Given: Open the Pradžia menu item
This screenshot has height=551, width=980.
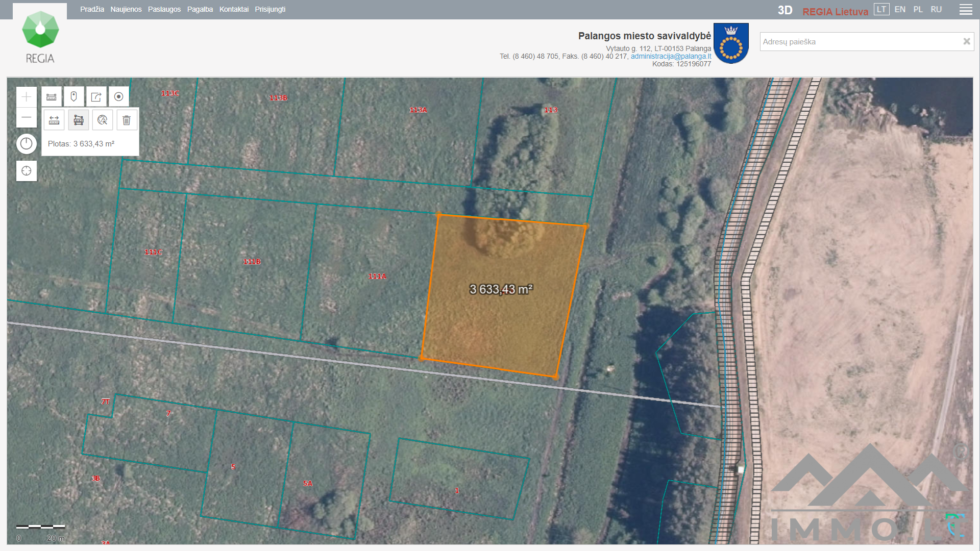Looking at the screenshot, I should pyautogui.click(x=92, y=9).
